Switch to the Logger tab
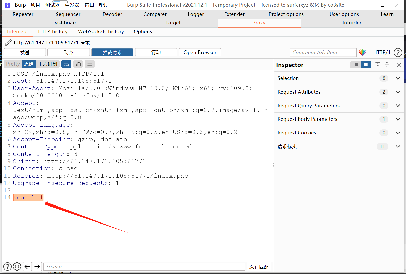Screen dimensions: 406x274 196,14
